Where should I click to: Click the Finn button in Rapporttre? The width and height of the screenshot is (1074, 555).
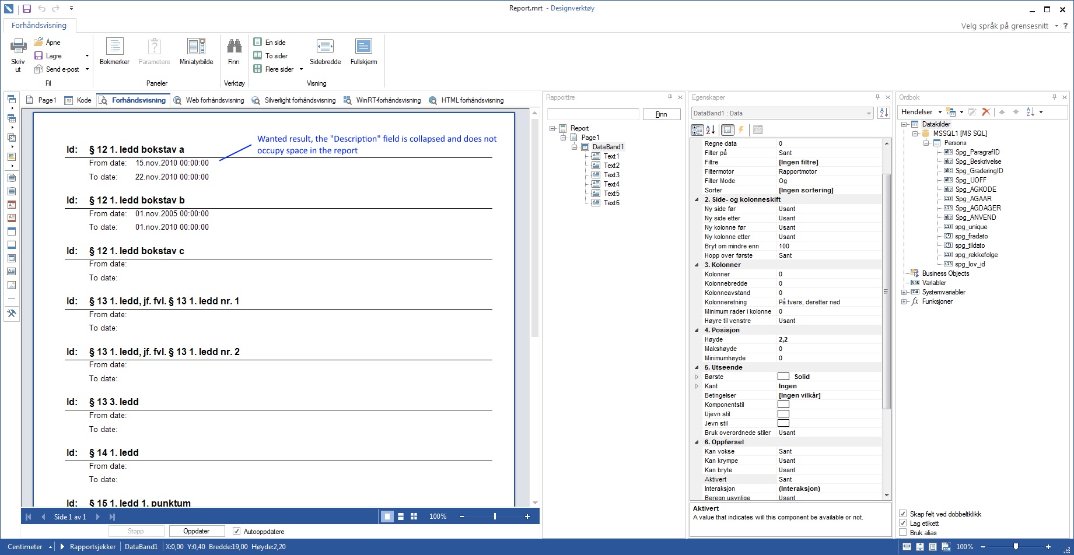(x=661, y=114)
